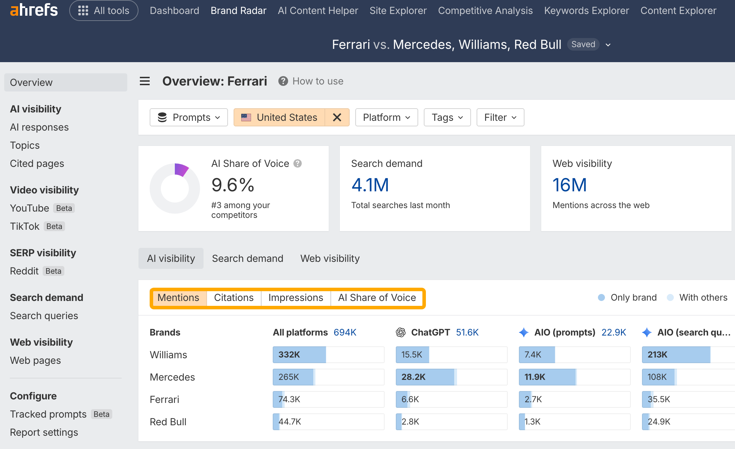This screenshot has width=735, height=449.
Task: Click the How to use question icon
Action: coord(283,81)
